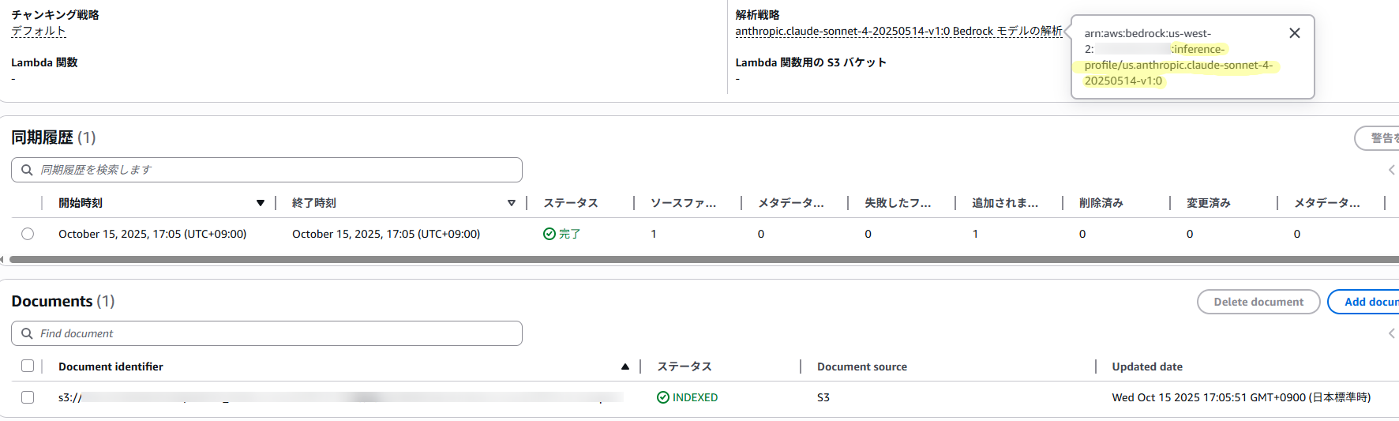The height and width of the screenshot is (421, 1399).
Task: Click the 変更済み column header
Action: tap(1209, 203)
